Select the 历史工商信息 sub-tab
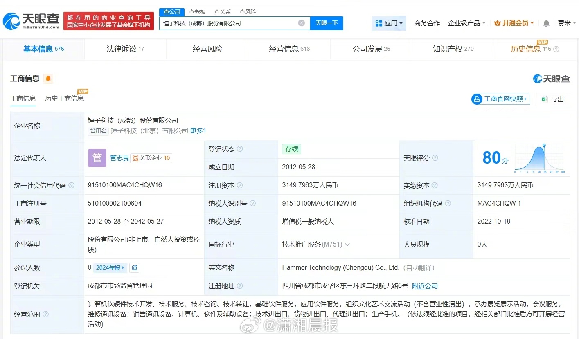The image size is (579, 339). [x=64, y=98]
